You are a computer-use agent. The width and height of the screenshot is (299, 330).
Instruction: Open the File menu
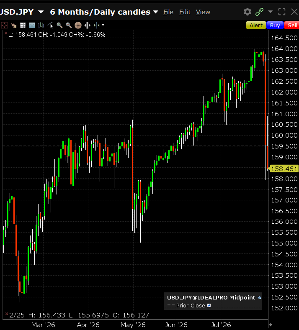168,12
